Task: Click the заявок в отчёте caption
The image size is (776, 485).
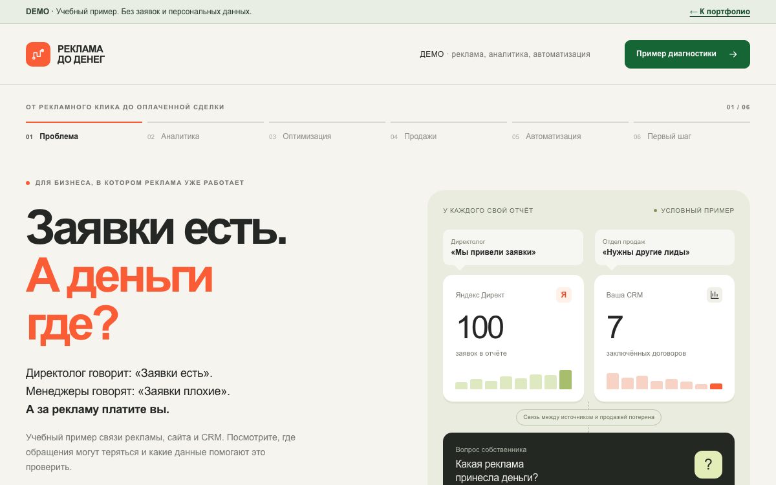Action: pyautogui.click(x=481, y=354)
